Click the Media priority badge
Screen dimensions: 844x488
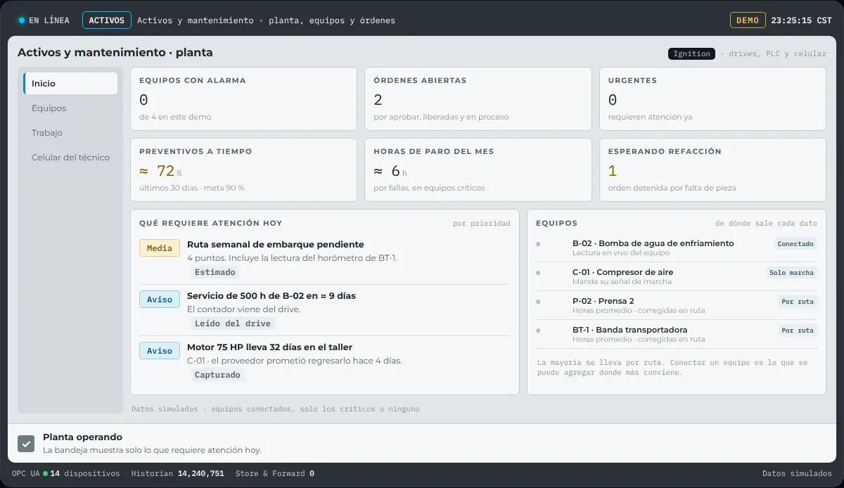pos(160,248)
